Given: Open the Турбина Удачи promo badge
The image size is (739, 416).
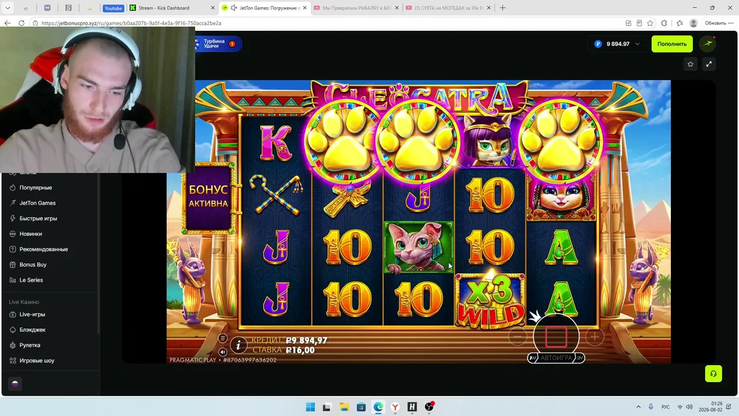Looking at the screenshot, I should tap(218, 44).
